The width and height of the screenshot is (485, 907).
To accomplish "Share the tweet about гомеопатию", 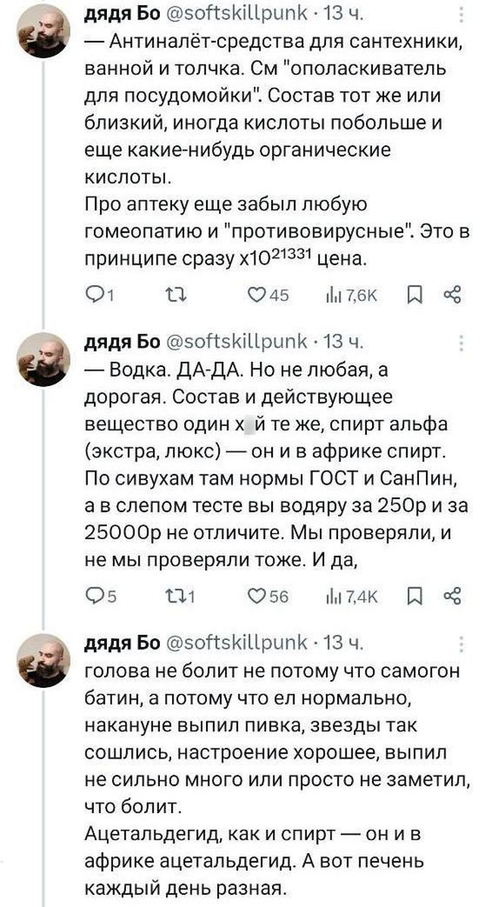I will [452, 296].
